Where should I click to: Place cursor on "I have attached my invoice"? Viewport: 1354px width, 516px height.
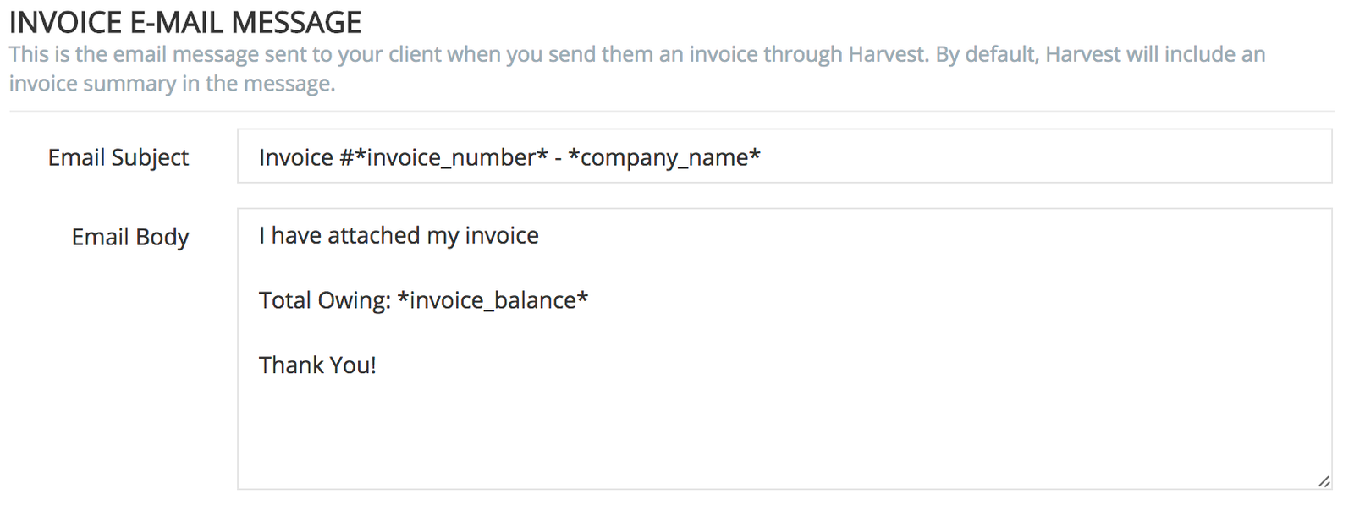(399, 235)
